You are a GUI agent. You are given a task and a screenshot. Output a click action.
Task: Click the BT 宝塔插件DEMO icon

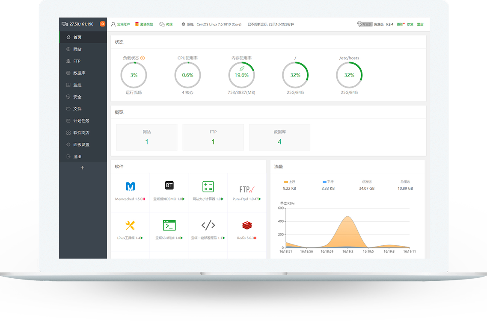point(169,186)
